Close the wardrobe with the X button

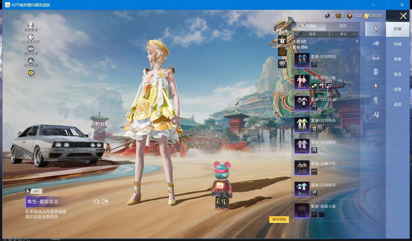point(403,16)
